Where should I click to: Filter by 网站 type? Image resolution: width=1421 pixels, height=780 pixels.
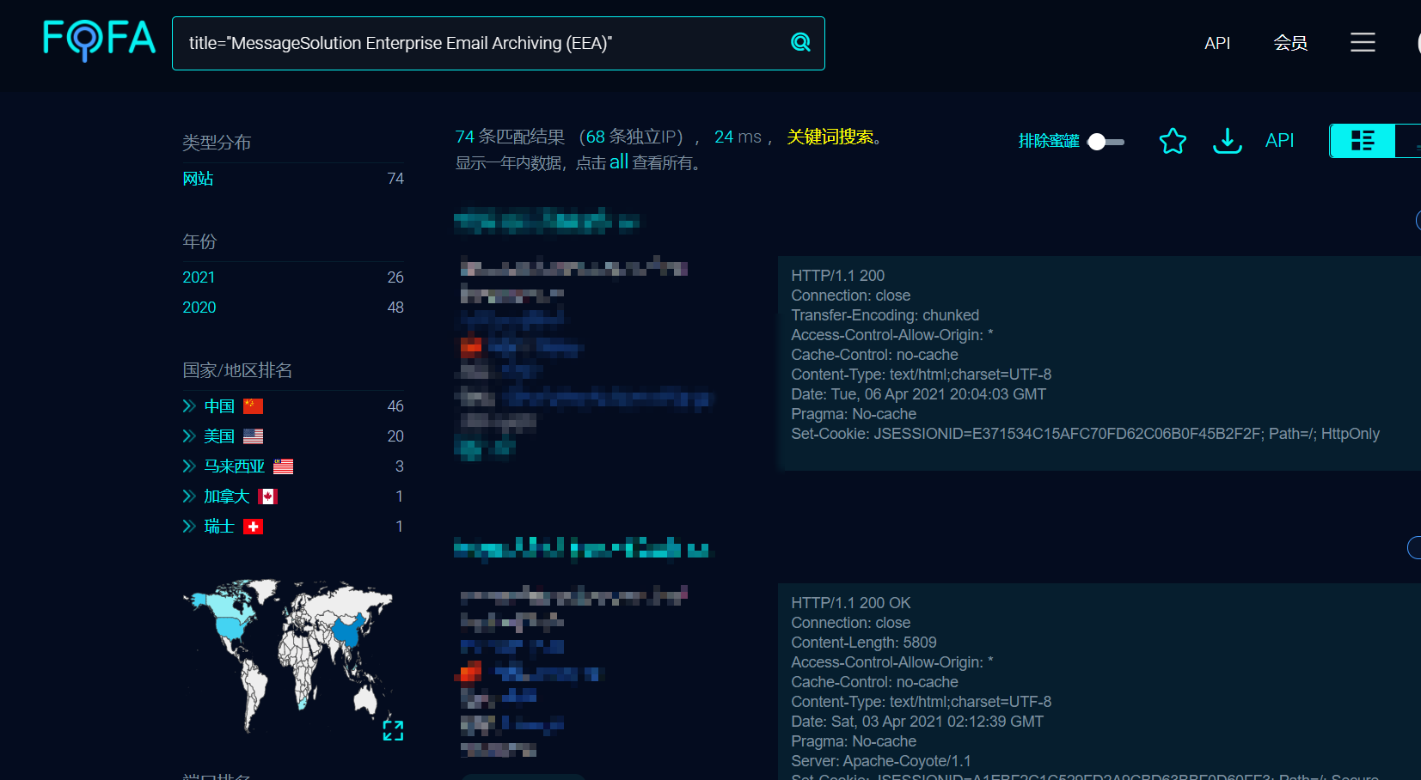pos(198,179)
